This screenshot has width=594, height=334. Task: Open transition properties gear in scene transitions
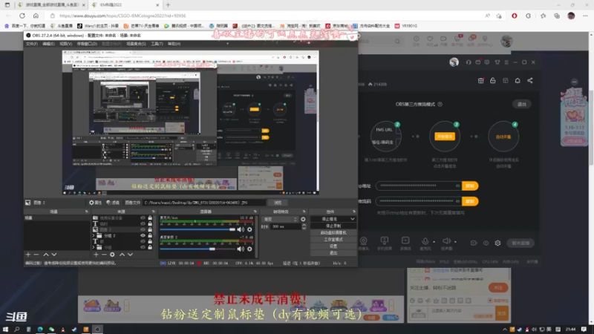[303, 219]
